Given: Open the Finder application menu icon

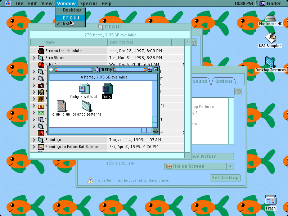Looking at the screenshot, I should [x=262, y=3].
